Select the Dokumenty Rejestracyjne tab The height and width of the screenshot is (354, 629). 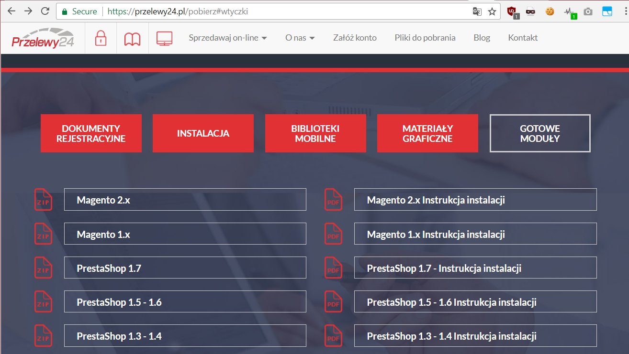91,133
